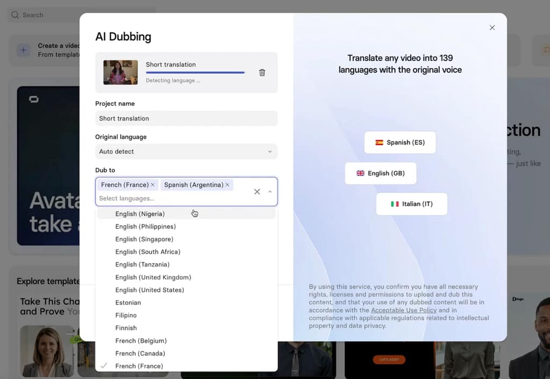The image size is (550, 379).
Task: Remove the French (France) tag via its x
Action: click(x=152, y=184)
